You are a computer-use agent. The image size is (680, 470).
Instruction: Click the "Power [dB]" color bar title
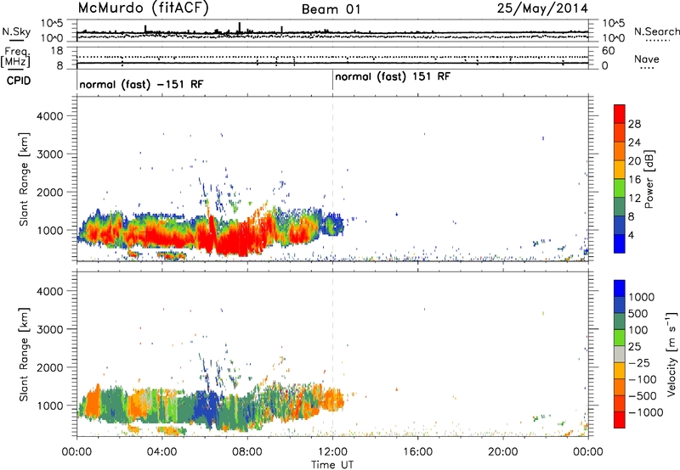(649, 179)
